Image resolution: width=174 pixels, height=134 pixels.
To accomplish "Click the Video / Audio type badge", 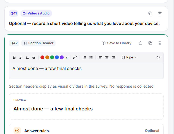I will [x=36, y=13].
